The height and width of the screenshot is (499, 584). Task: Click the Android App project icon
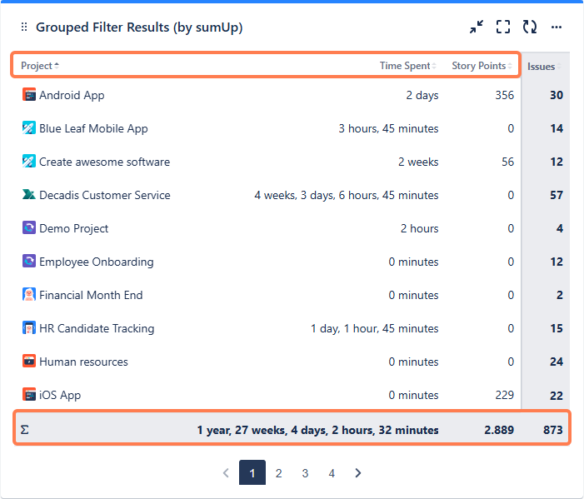(29, 95)
